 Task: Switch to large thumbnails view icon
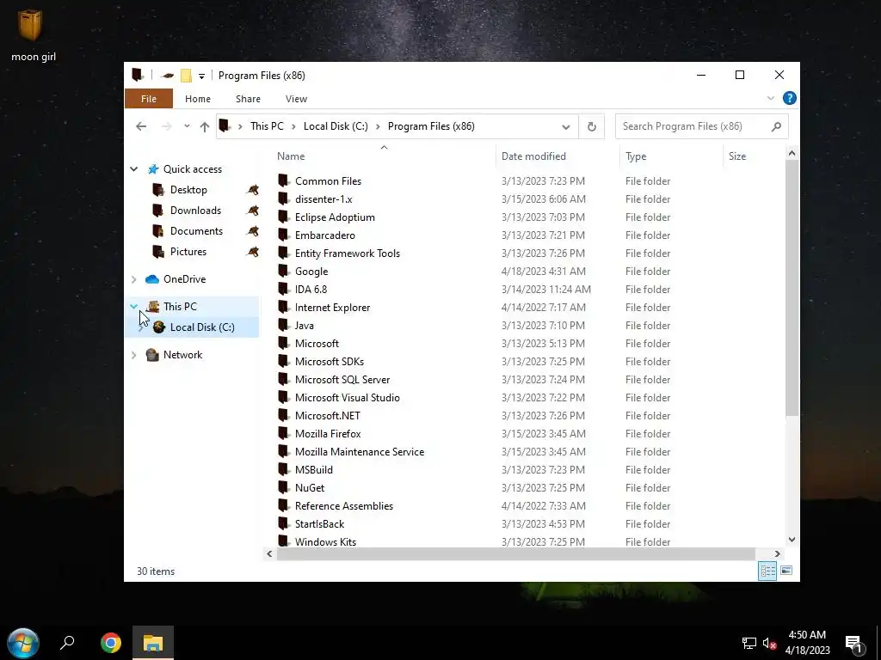[786, 571]
